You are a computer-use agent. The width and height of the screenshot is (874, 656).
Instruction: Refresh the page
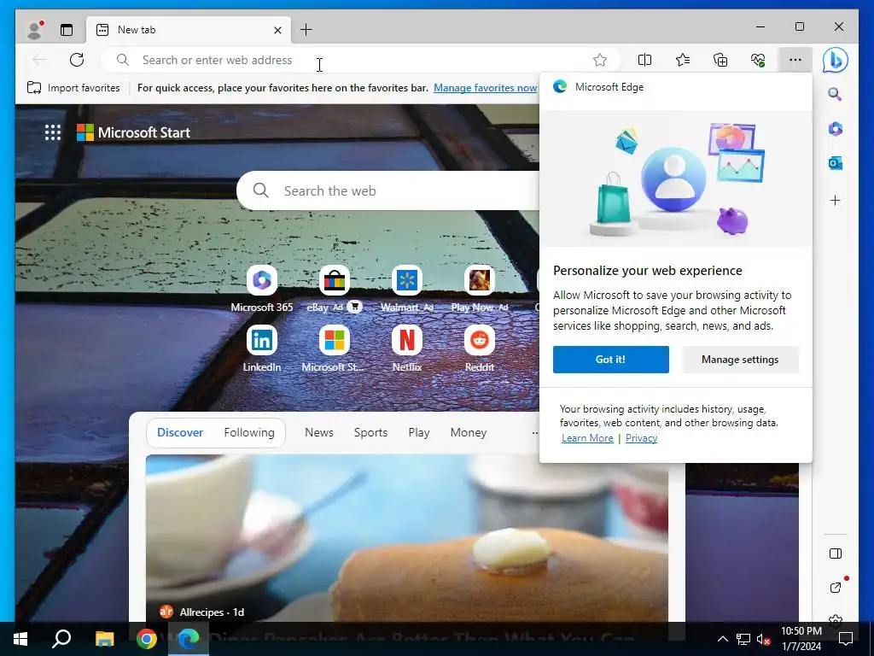pyautogui.click(x=77, y=60)
